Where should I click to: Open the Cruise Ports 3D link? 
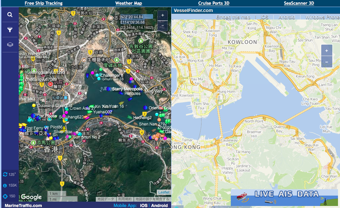click(214, 3)
